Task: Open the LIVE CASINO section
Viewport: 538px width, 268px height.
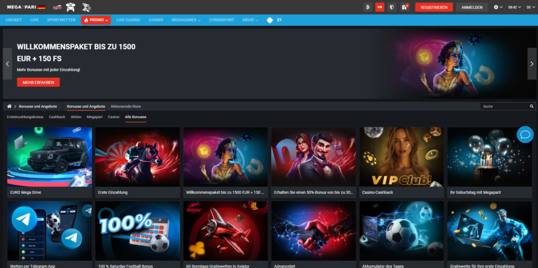Action: click(128, 20)
